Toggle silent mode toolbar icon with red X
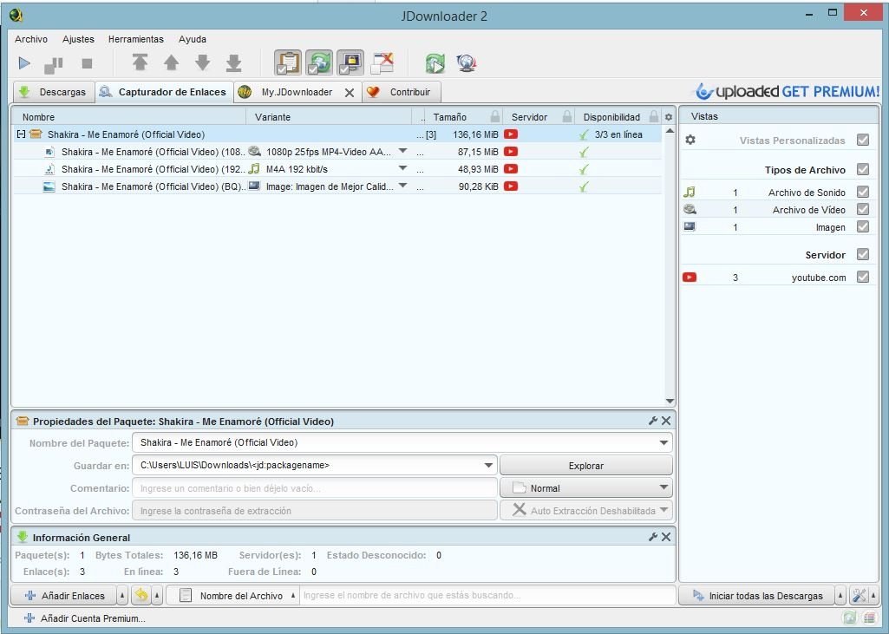Image resolution: width=889 pixels, height=634 pixels. [382, 63]
